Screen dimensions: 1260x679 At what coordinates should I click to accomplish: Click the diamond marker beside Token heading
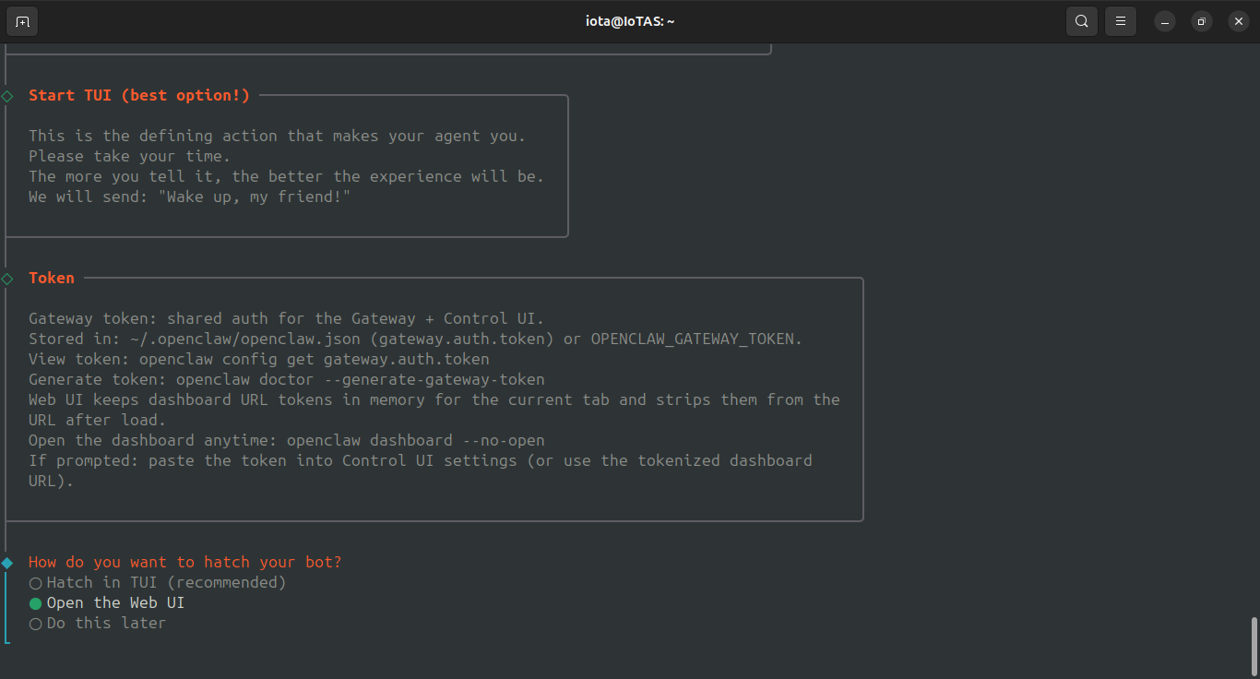(x=6, y=278)
